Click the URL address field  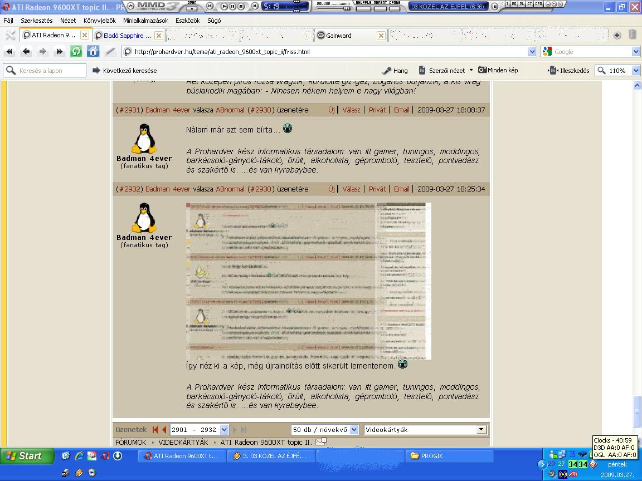tap(329, 52)
